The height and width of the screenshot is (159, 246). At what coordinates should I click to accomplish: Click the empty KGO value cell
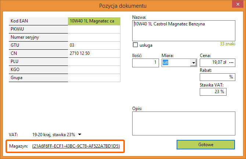(x=94, y=70)
